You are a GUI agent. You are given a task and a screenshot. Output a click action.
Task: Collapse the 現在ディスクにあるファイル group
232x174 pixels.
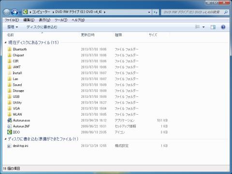pyautogui.click(x=5, y=42)
